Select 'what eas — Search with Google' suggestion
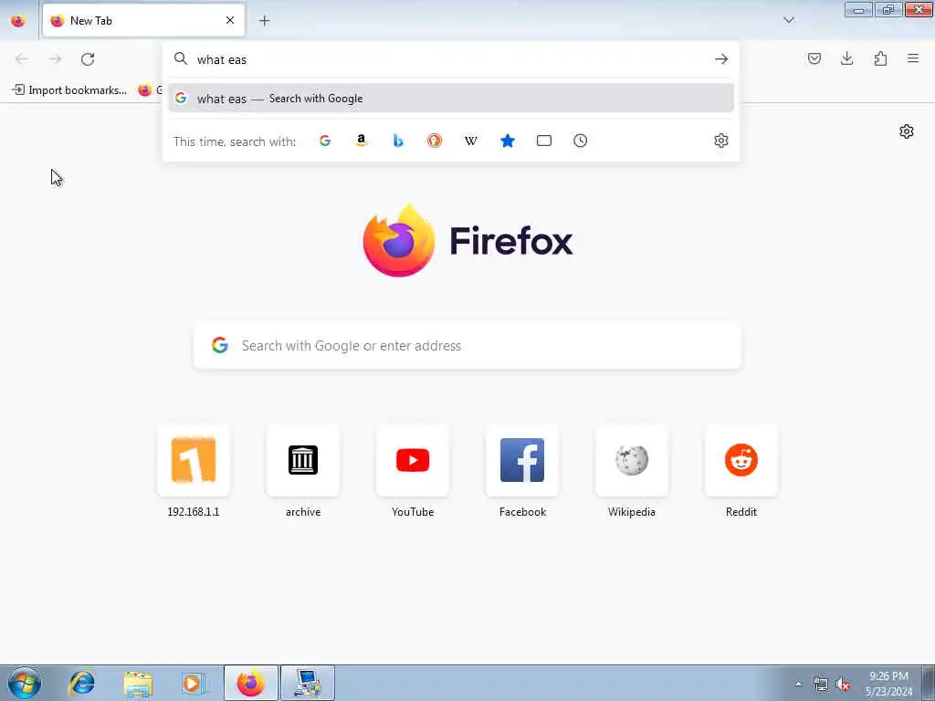Screen dimensions: 935x701 coord(451,99)
